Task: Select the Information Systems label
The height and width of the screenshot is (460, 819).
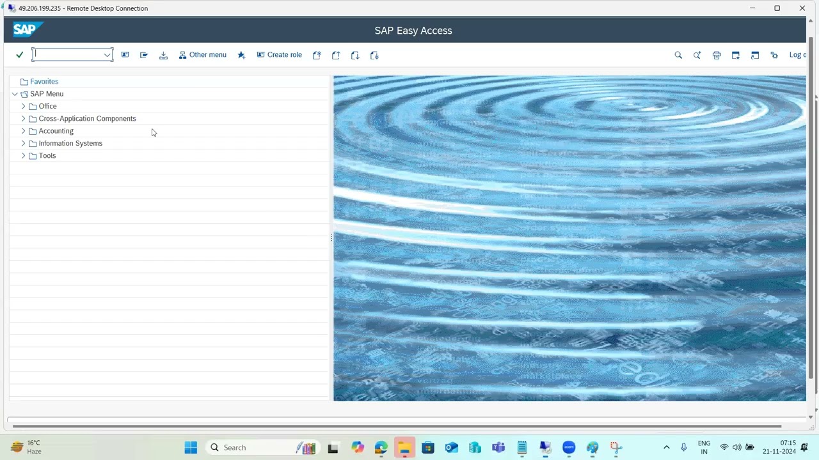Action: pyautogui.click(x=70, y=143)
